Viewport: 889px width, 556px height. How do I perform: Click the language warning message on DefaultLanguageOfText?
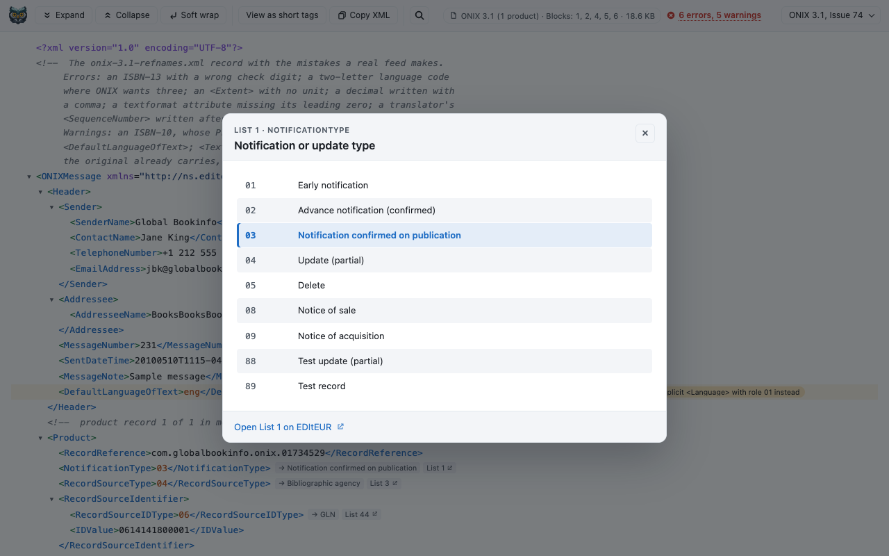pos(734,392)
